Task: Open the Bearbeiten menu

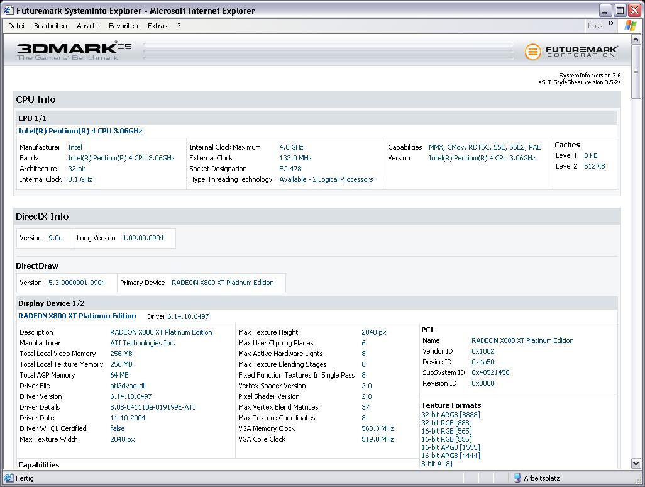Action: tap(50, 26)
